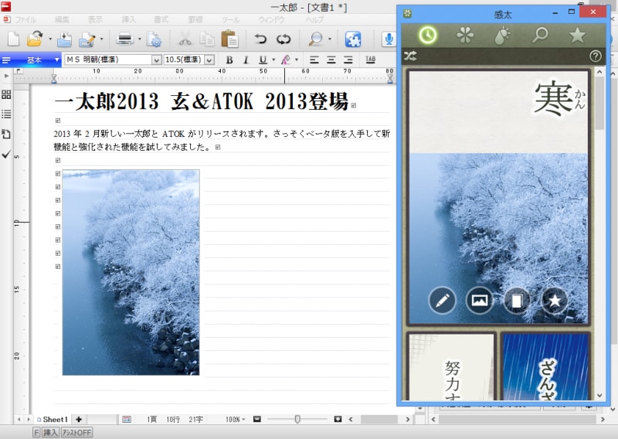Apply underline formatting
The image size is (618, 439).
pyautogui.click(x=263, y=60)
